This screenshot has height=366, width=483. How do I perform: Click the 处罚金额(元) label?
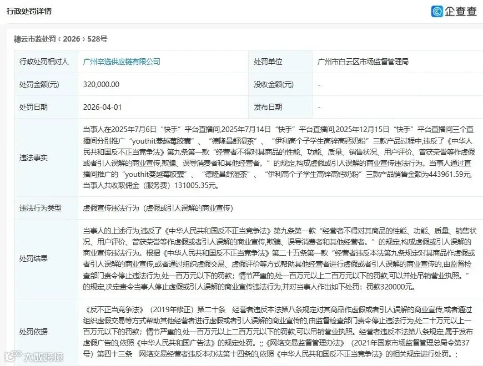click(x=39, y=84)
